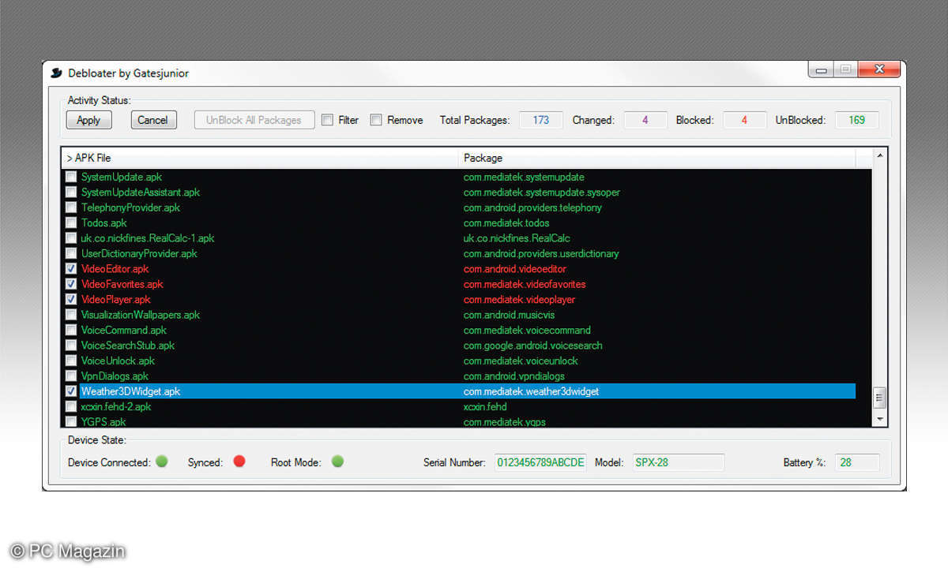Image resolution: width=948 pixels, height=568 pixels.
Task: Select the YGPS.apk file name
Action: point(103,422)
